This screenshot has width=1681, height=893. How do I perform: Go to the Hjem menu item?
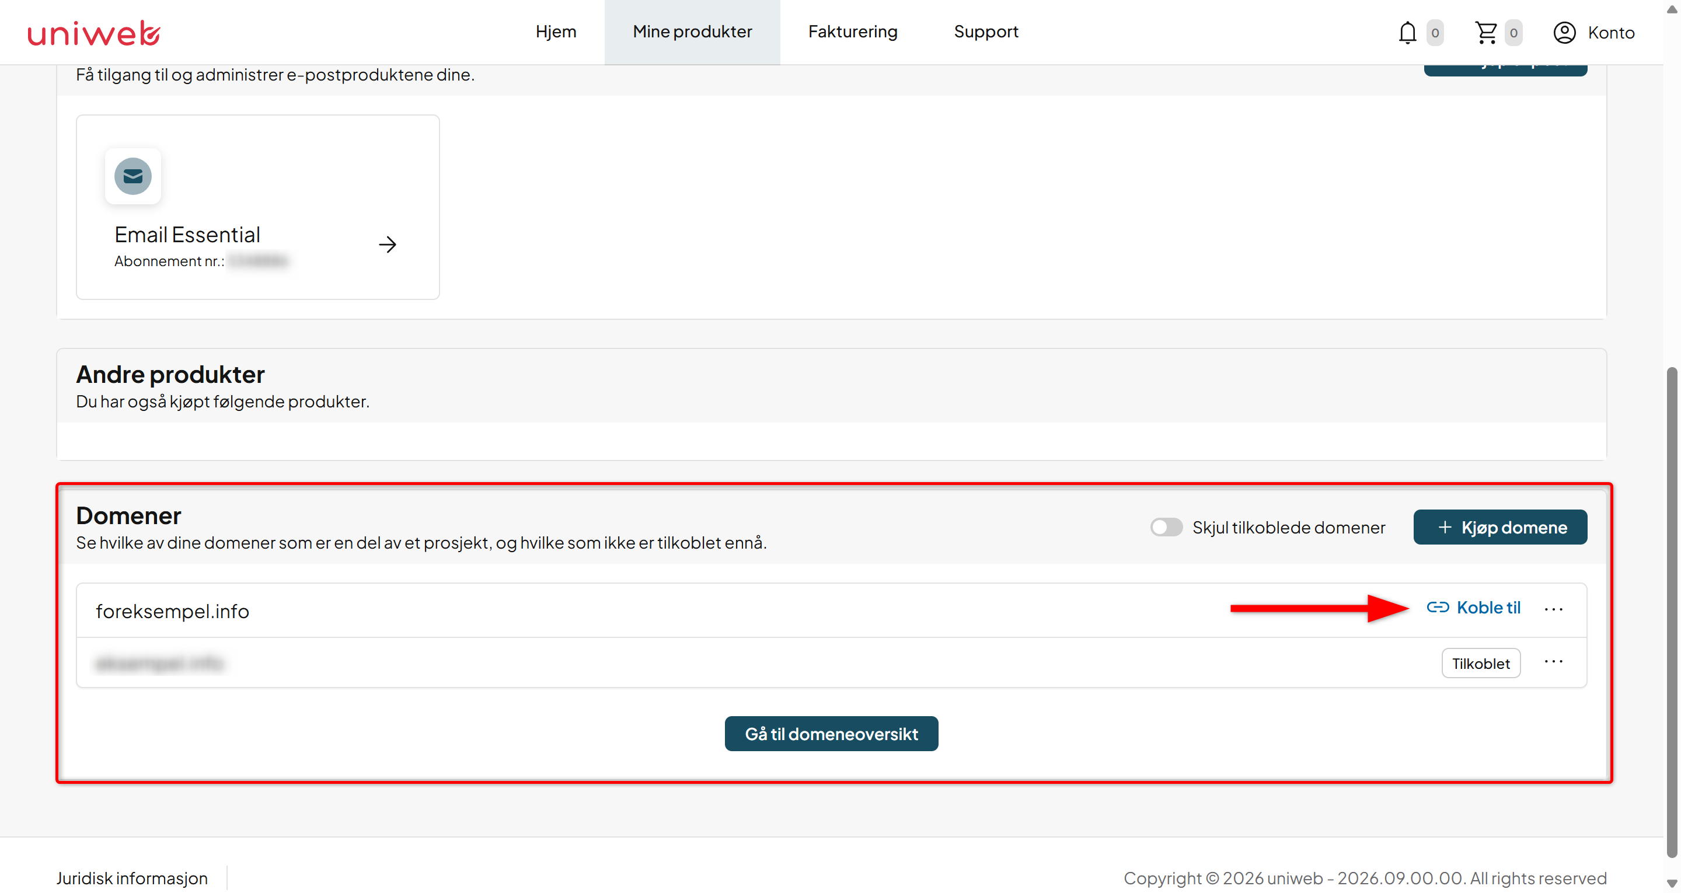[556, 32]
